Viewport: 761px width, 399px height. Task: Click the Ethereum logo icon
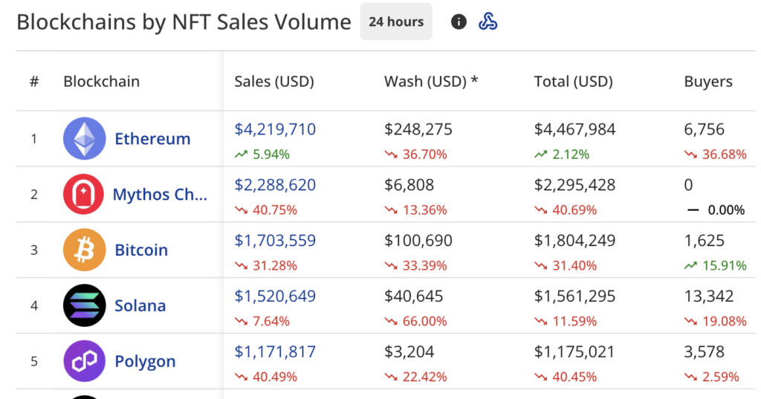85,138
